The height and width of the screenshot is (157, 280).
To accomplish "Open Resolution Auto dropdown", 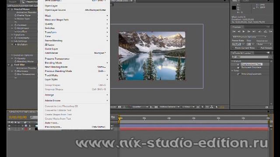I will pos(264,44).
